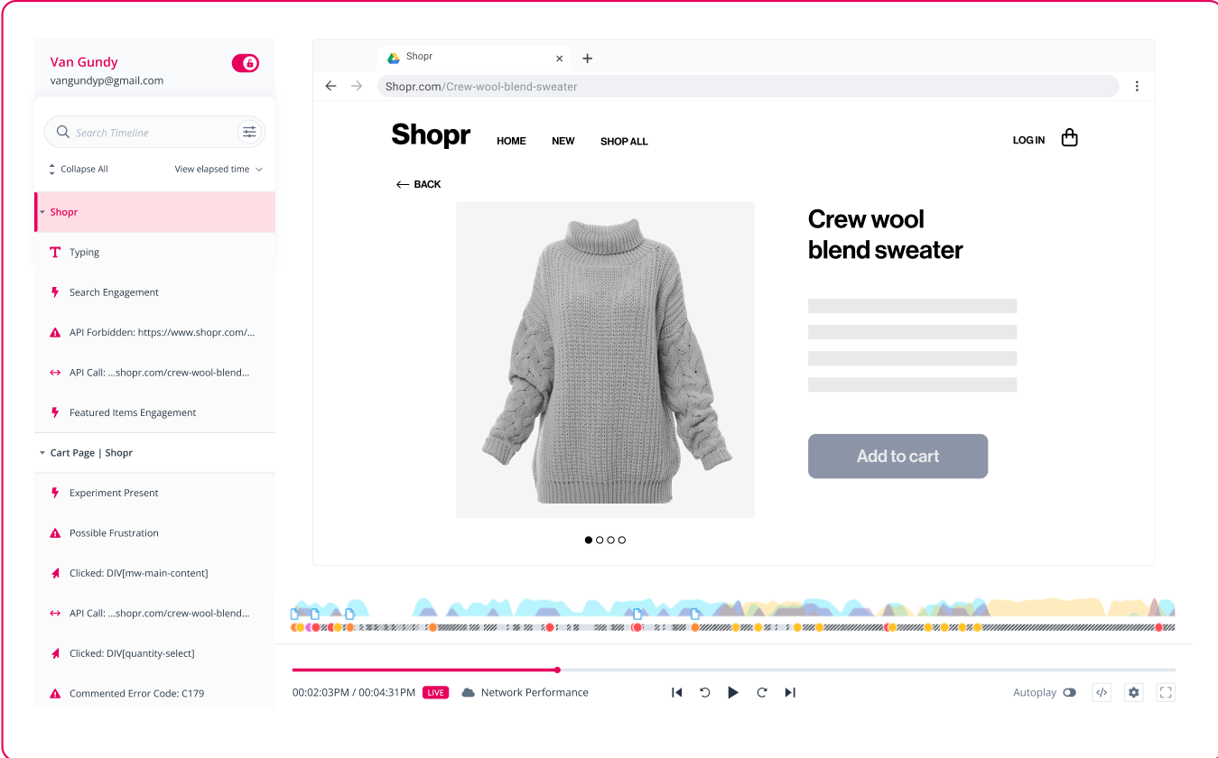Skip to the previous event in playback
This screenshot has height=758, width=1218.
[x=676, y=692]
